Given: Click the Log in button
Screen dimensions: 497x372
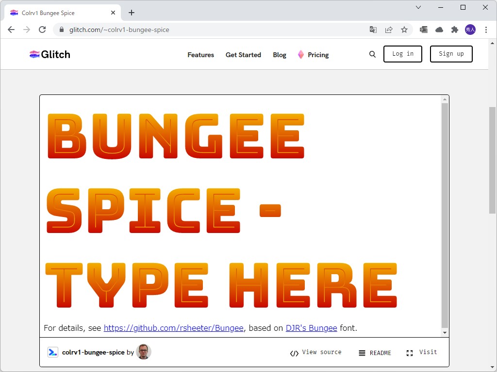Looking at the screenshot, I should pos(402,54).
